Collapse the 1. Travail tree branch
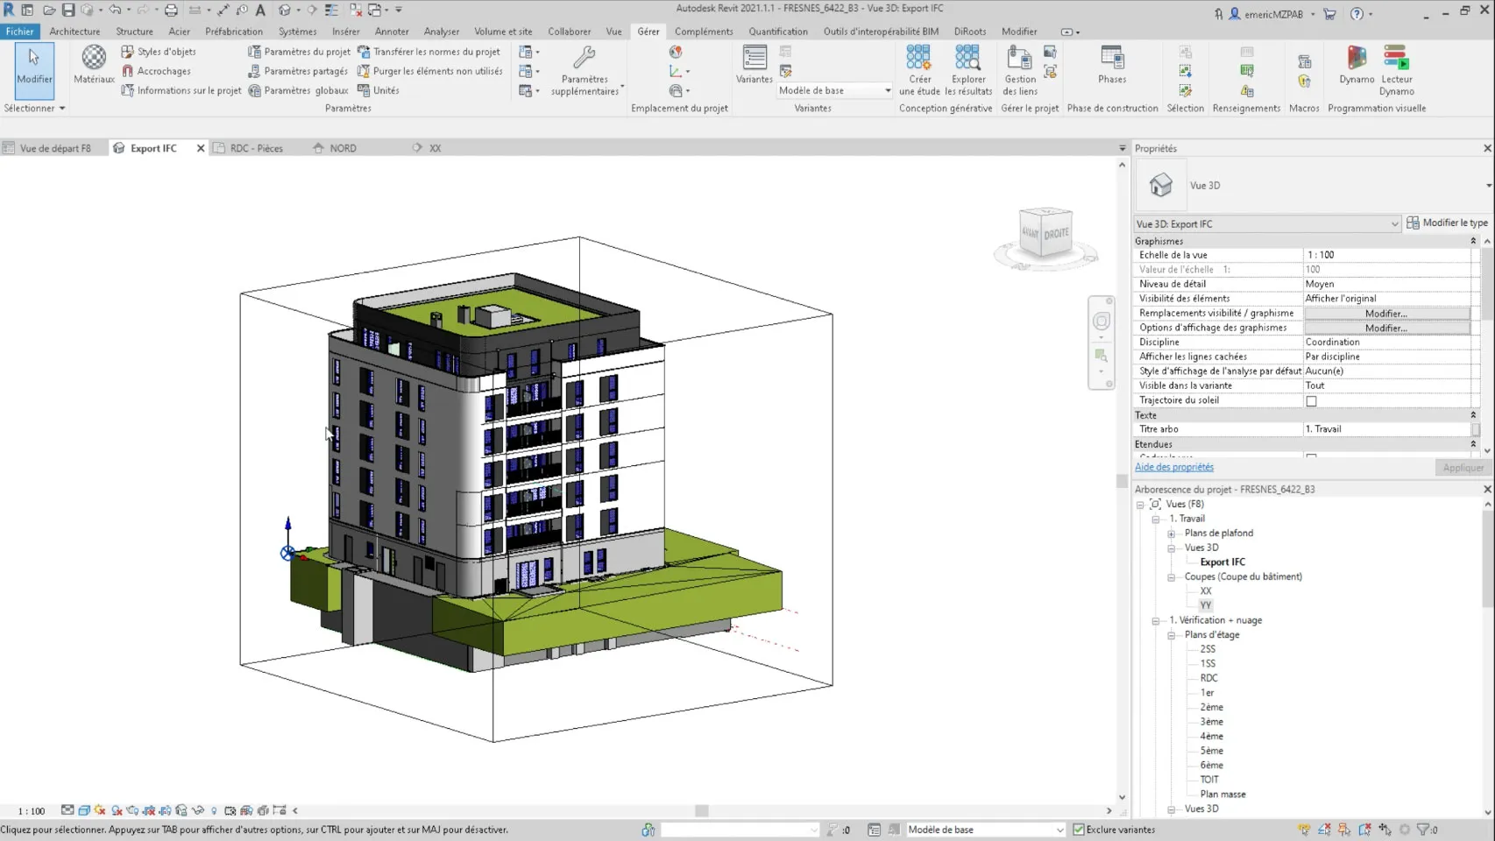Screen dimensions: 1495x841 [x=1156, y=518]
